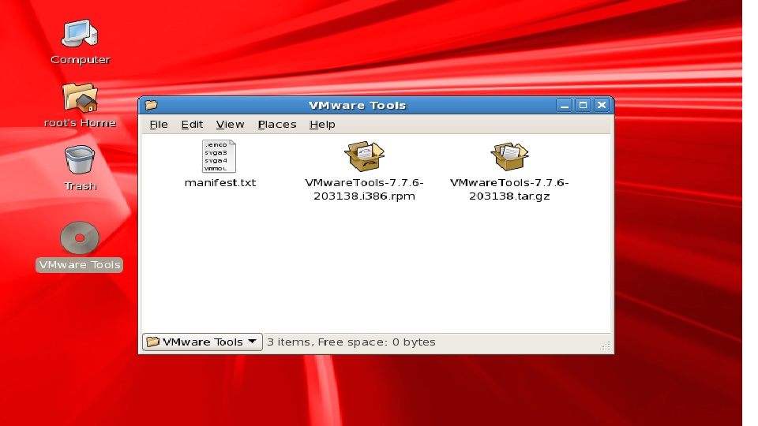Expand the VMware Tools location dropdown
758x426 pixels.
pyautogui.click(x=203, y=342)
